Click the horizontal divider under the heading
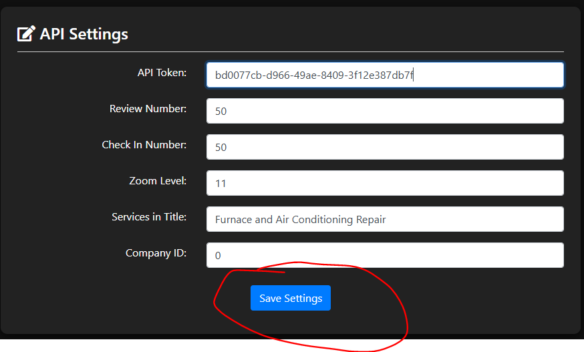584x352 pixels. point(290,51)
